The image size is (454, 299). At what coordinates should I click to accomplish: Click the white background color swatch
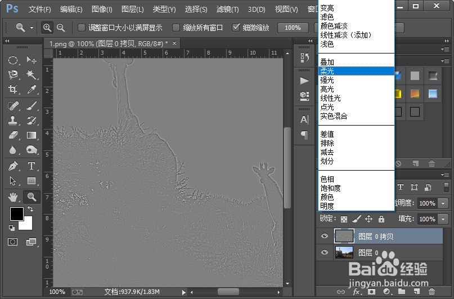click(27, 225)
